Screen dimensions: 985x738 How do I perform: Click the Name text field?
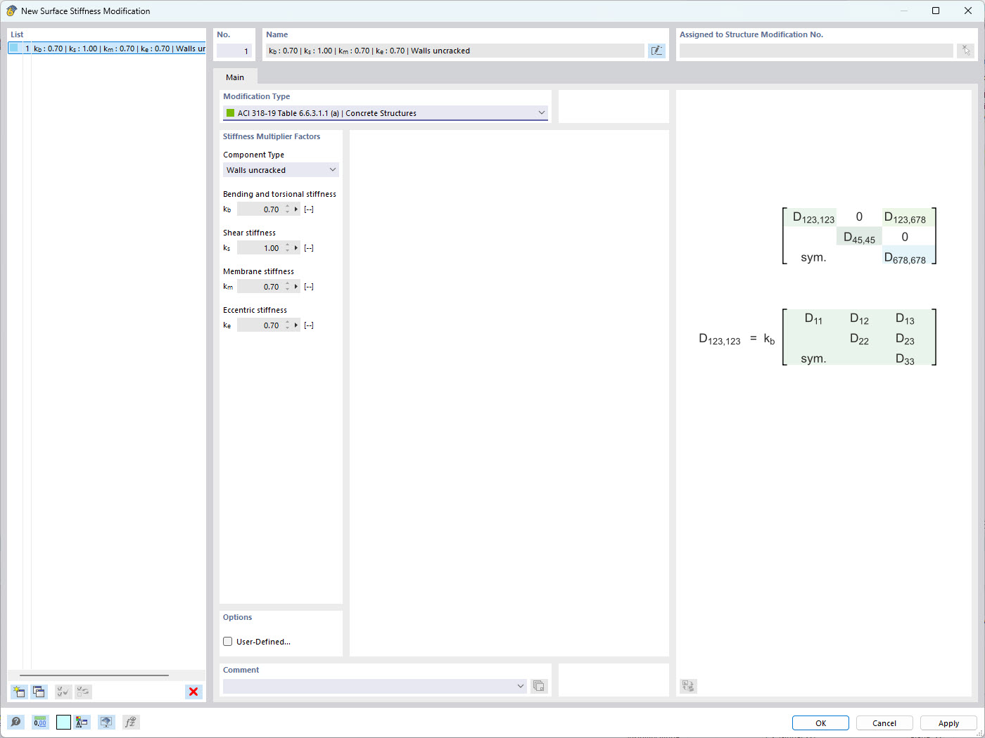[455, 51]
